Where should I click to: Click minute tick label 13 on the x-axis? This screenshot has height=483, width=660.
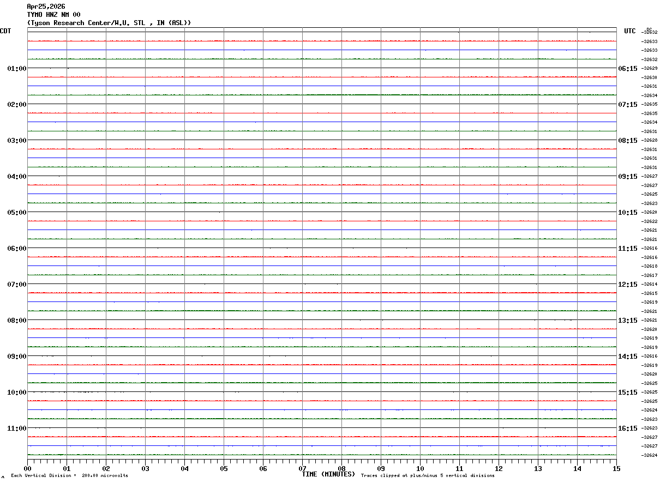(x=538, y=468)
